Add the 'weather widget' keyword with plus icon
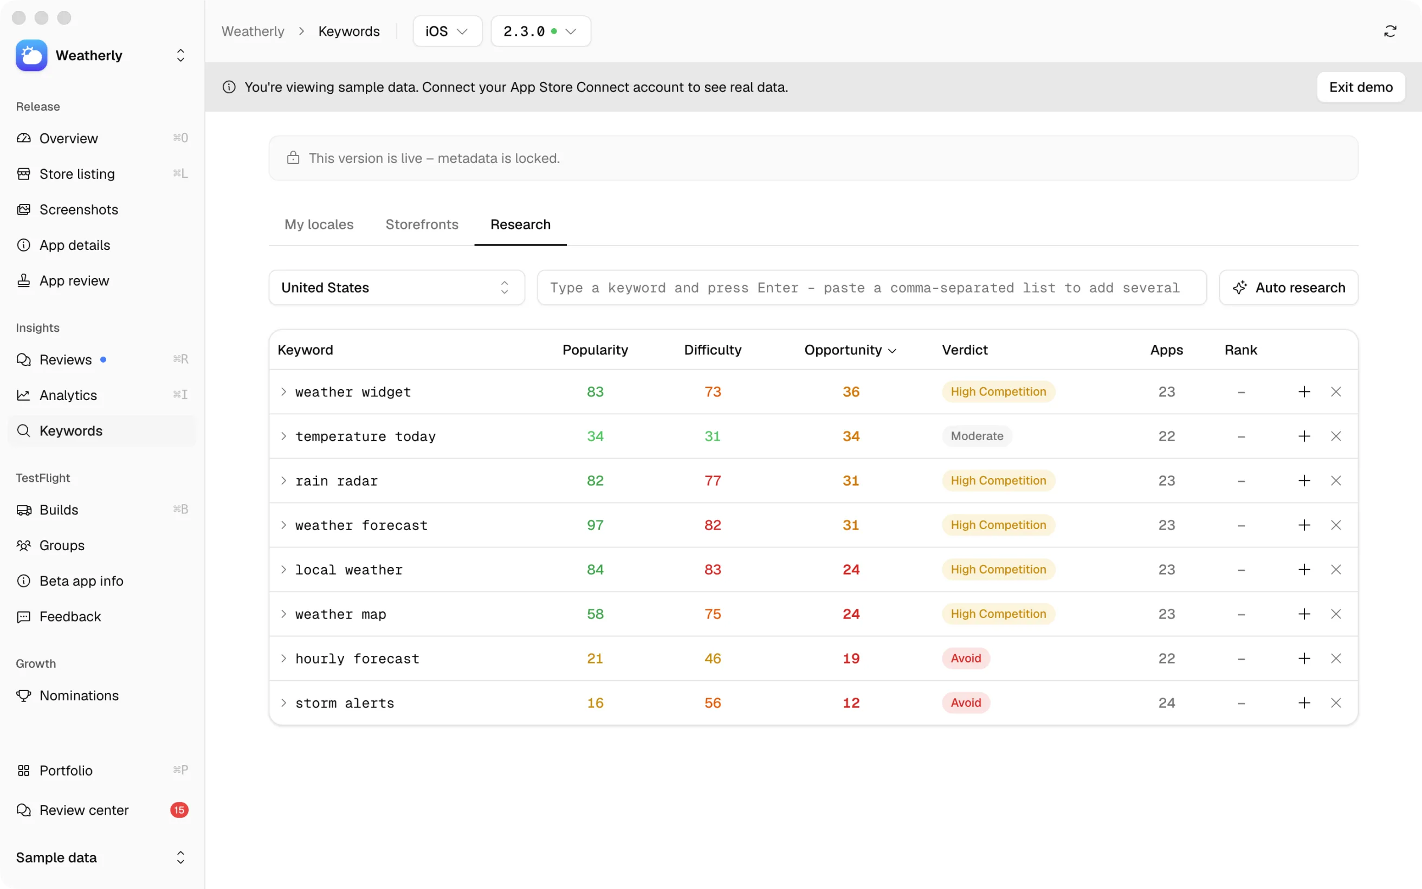 pyautogui.click(x=1304, y=391)
